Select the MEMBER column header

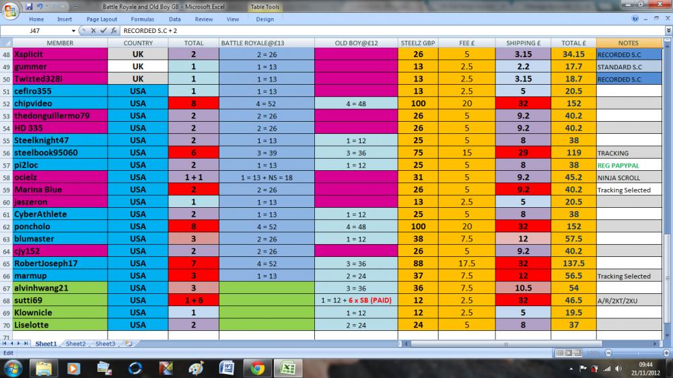tap(60, 43)
